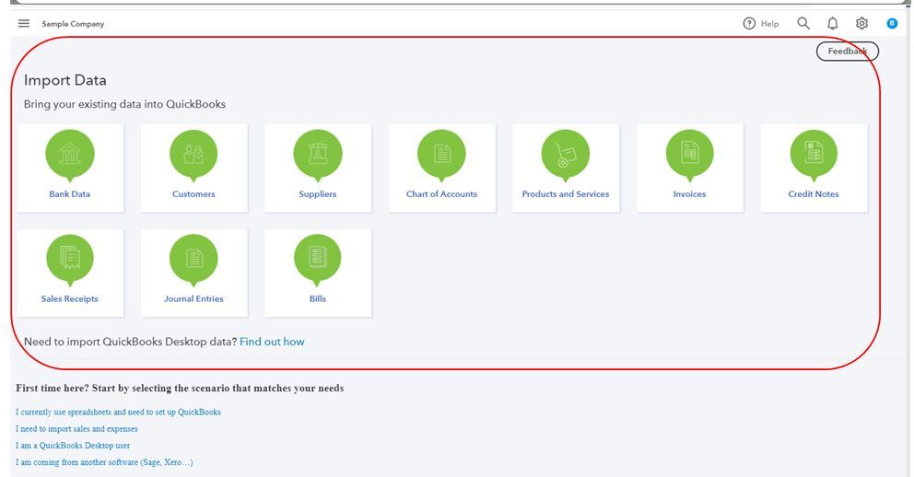The image size is (914, 477).
Task: Open the search magnifier icon
Action: pyautogui.click(x=803, y=23)
